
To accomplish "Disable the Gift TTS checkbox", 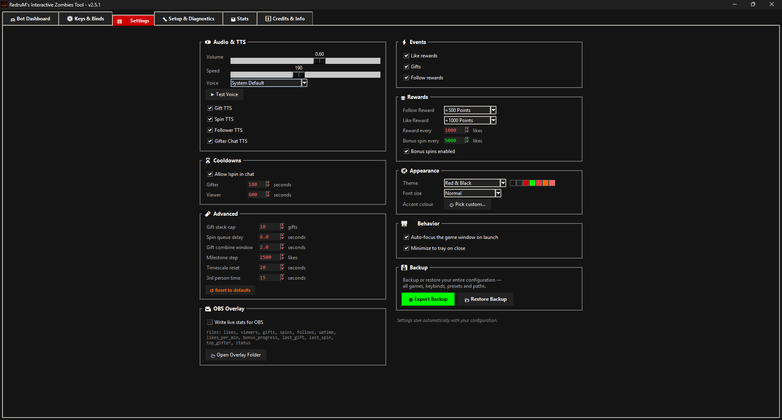I will click(x=210, y=108).
